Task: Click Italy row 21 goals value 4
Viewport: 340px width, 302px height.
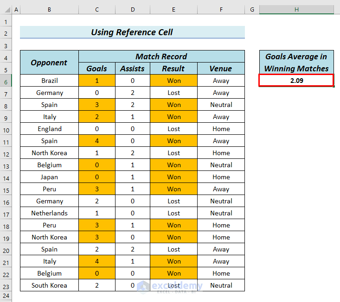Action: click(97, 261)
